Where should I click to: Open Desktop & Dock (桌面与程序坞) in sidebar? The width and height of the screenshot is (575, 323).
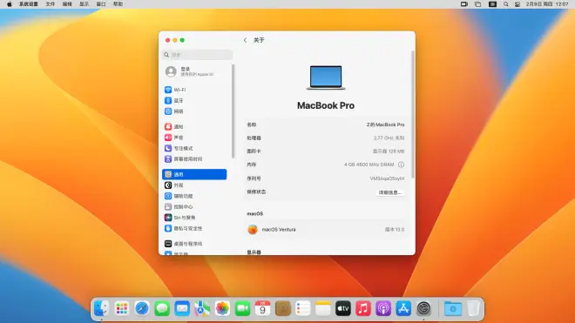point(194,244)
